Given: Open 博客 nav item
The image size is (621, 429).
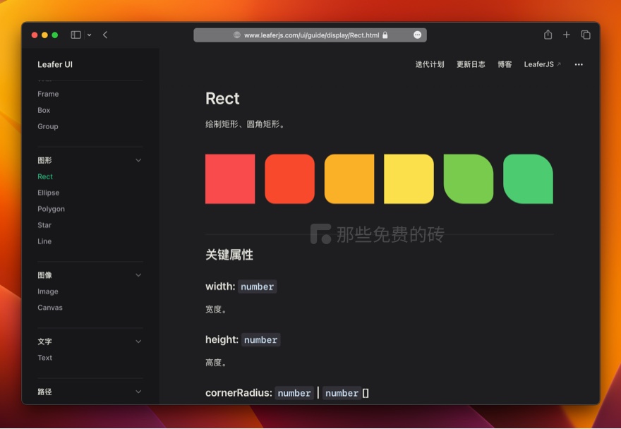Looking at the screenshot, I should tap(505, 65).
